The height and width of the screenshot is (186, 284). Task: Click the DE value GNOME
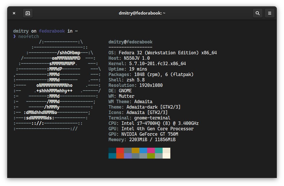[125, 91]
